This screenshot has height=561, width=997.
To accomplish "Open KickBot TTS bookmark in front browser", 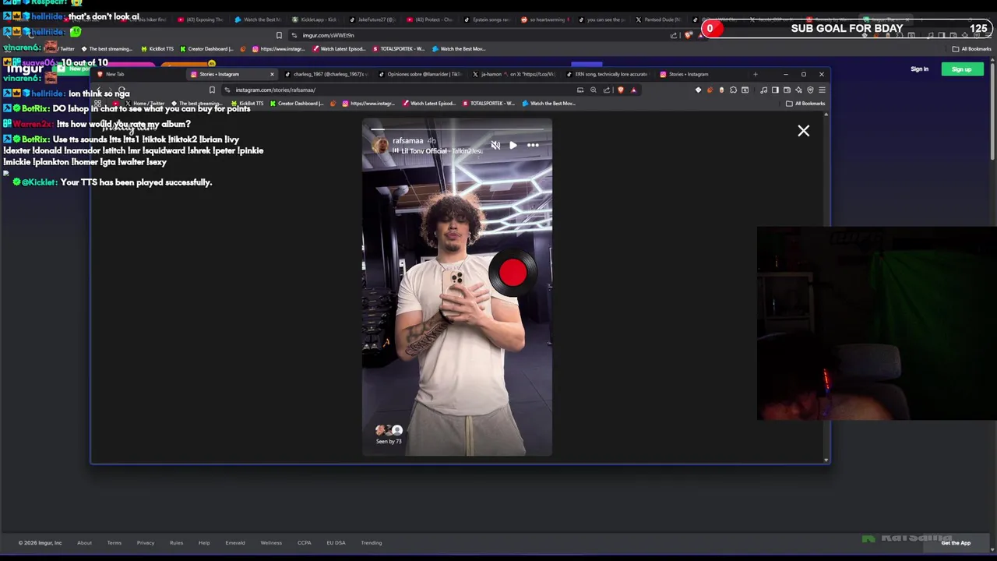I will click(247, 103).
